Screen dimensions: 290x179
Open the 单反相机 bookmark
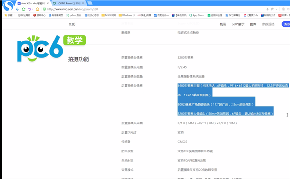[x=179, y=15]
